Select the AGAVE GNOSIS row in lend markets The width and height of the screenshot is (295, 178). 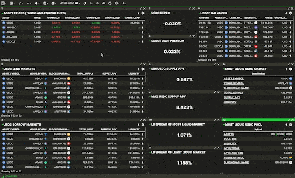click(73, 97)
